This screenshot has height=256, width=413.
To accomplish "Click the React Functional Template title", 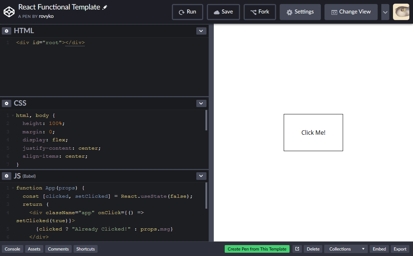I will [x=59, y=7].
